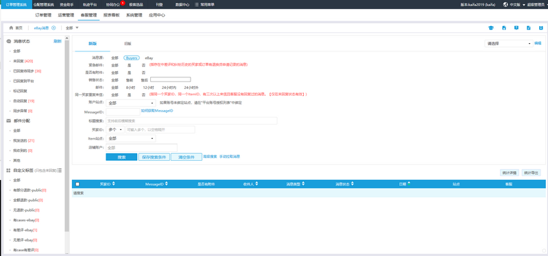Open the 运营管理 menu
This screenshot has width=548, height=256.
point(66,15)
